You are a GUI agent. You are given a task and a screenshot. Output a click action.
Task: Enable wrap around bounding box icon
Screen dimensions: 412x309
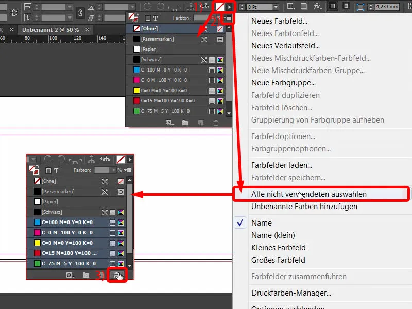(x=346, y=6)
